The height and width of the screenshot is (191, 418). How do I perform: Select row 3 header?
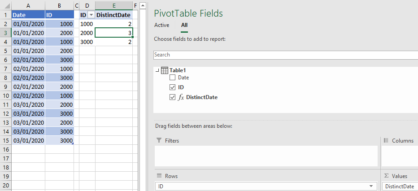coord(5,33)
